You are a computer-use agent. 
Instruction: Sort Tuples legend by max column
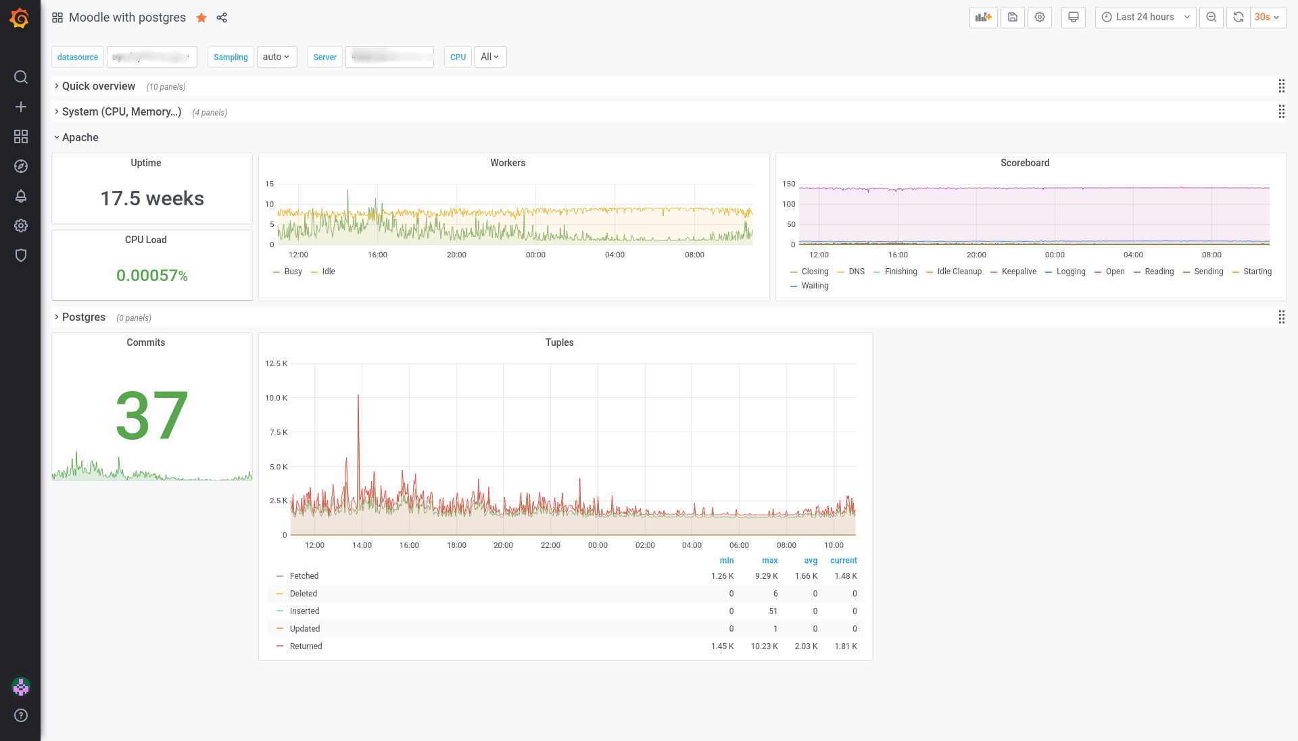769,561
